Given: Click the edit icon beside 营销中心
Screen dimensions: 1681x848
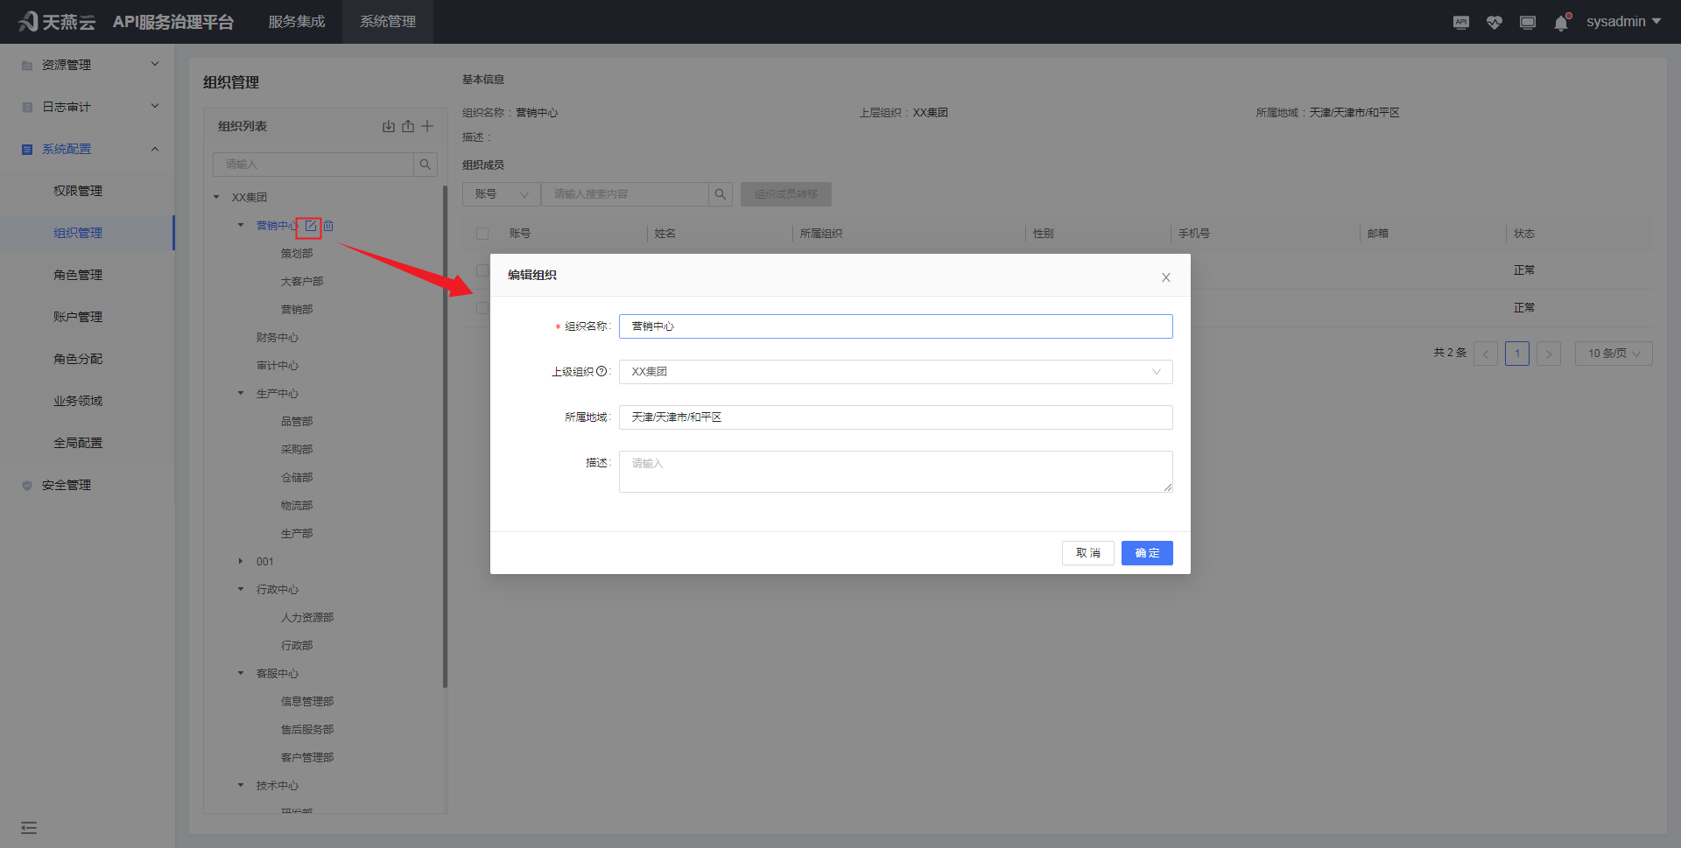Looking at the screenshot, I should click(310, 226).
